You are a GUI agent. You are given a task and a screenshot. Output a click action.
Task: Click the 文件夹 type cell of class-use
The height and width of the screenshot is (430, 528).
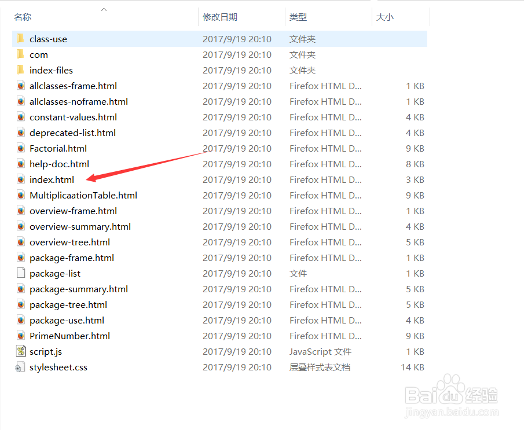tap(302, 39)
